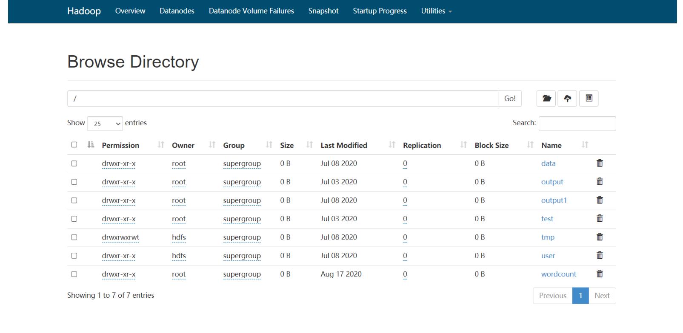The width and height of the screenshot is (683, 333).
Task: Check the box for the user row
Action: coord(74,256)
